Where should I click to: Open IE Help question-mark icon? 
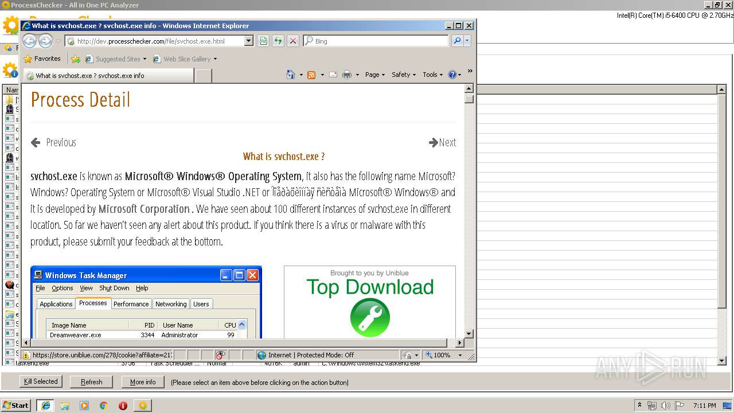452,75
